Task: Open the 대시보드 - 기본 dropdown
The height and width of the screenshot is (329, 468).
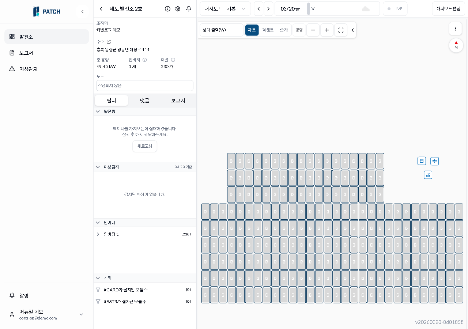Action: (x=225, y=8)
